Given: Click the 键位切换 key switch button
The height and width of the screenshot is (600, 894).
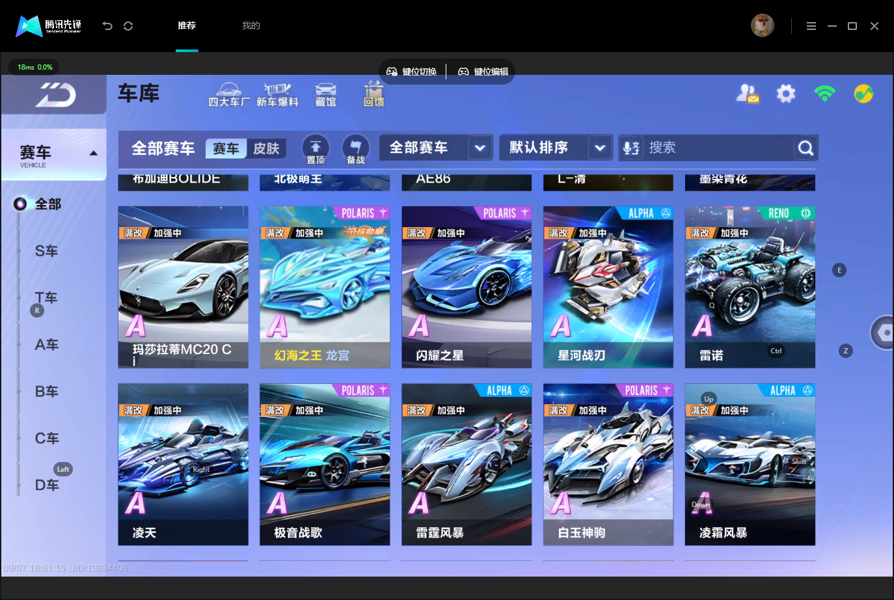Looking at the screenshot, I should click(x=411, y=72).
